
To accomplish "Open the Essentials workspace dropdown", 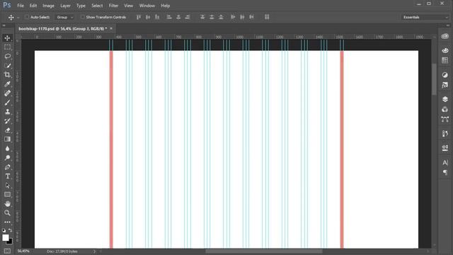I will 426,17.
